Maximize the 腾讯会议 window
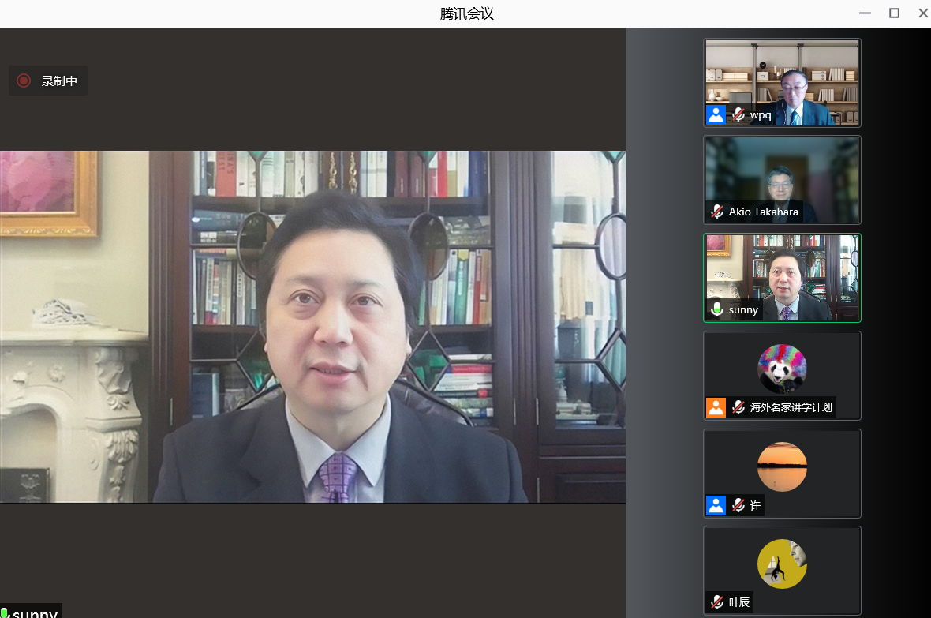 coord(894,13)
